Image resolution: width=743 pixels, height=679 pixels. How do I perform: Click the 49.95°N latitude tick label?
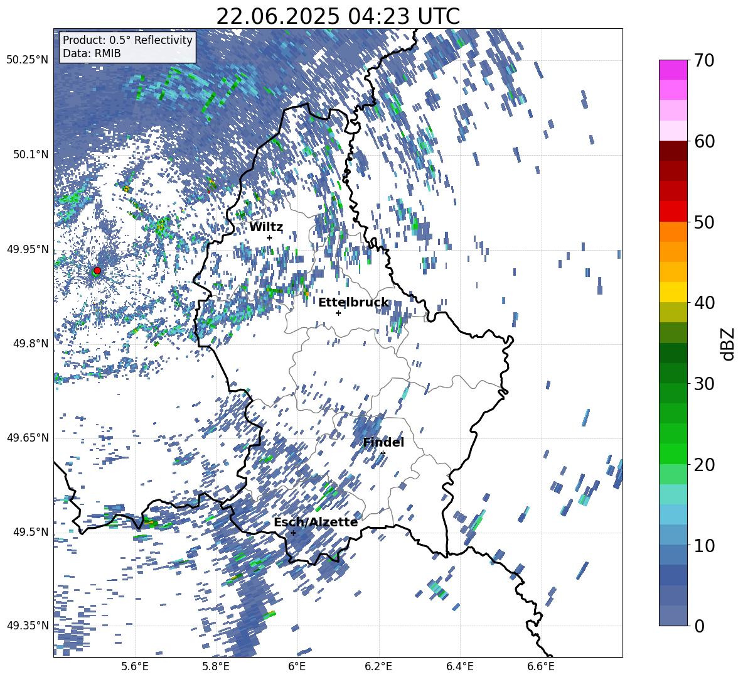coord(28,249)
